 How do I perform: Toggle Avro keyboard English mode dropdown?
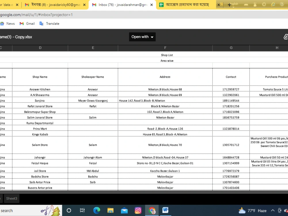click(234, 4)
